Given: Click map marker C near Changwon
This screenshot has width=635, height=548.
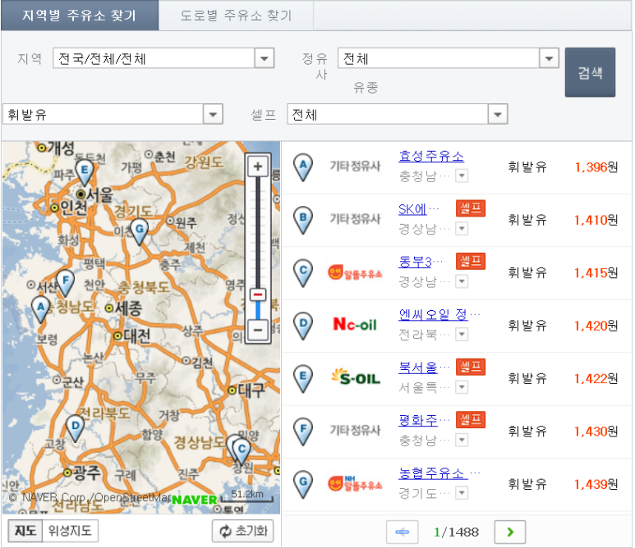Looking at the screenshot, I should [x=242, y=451].
